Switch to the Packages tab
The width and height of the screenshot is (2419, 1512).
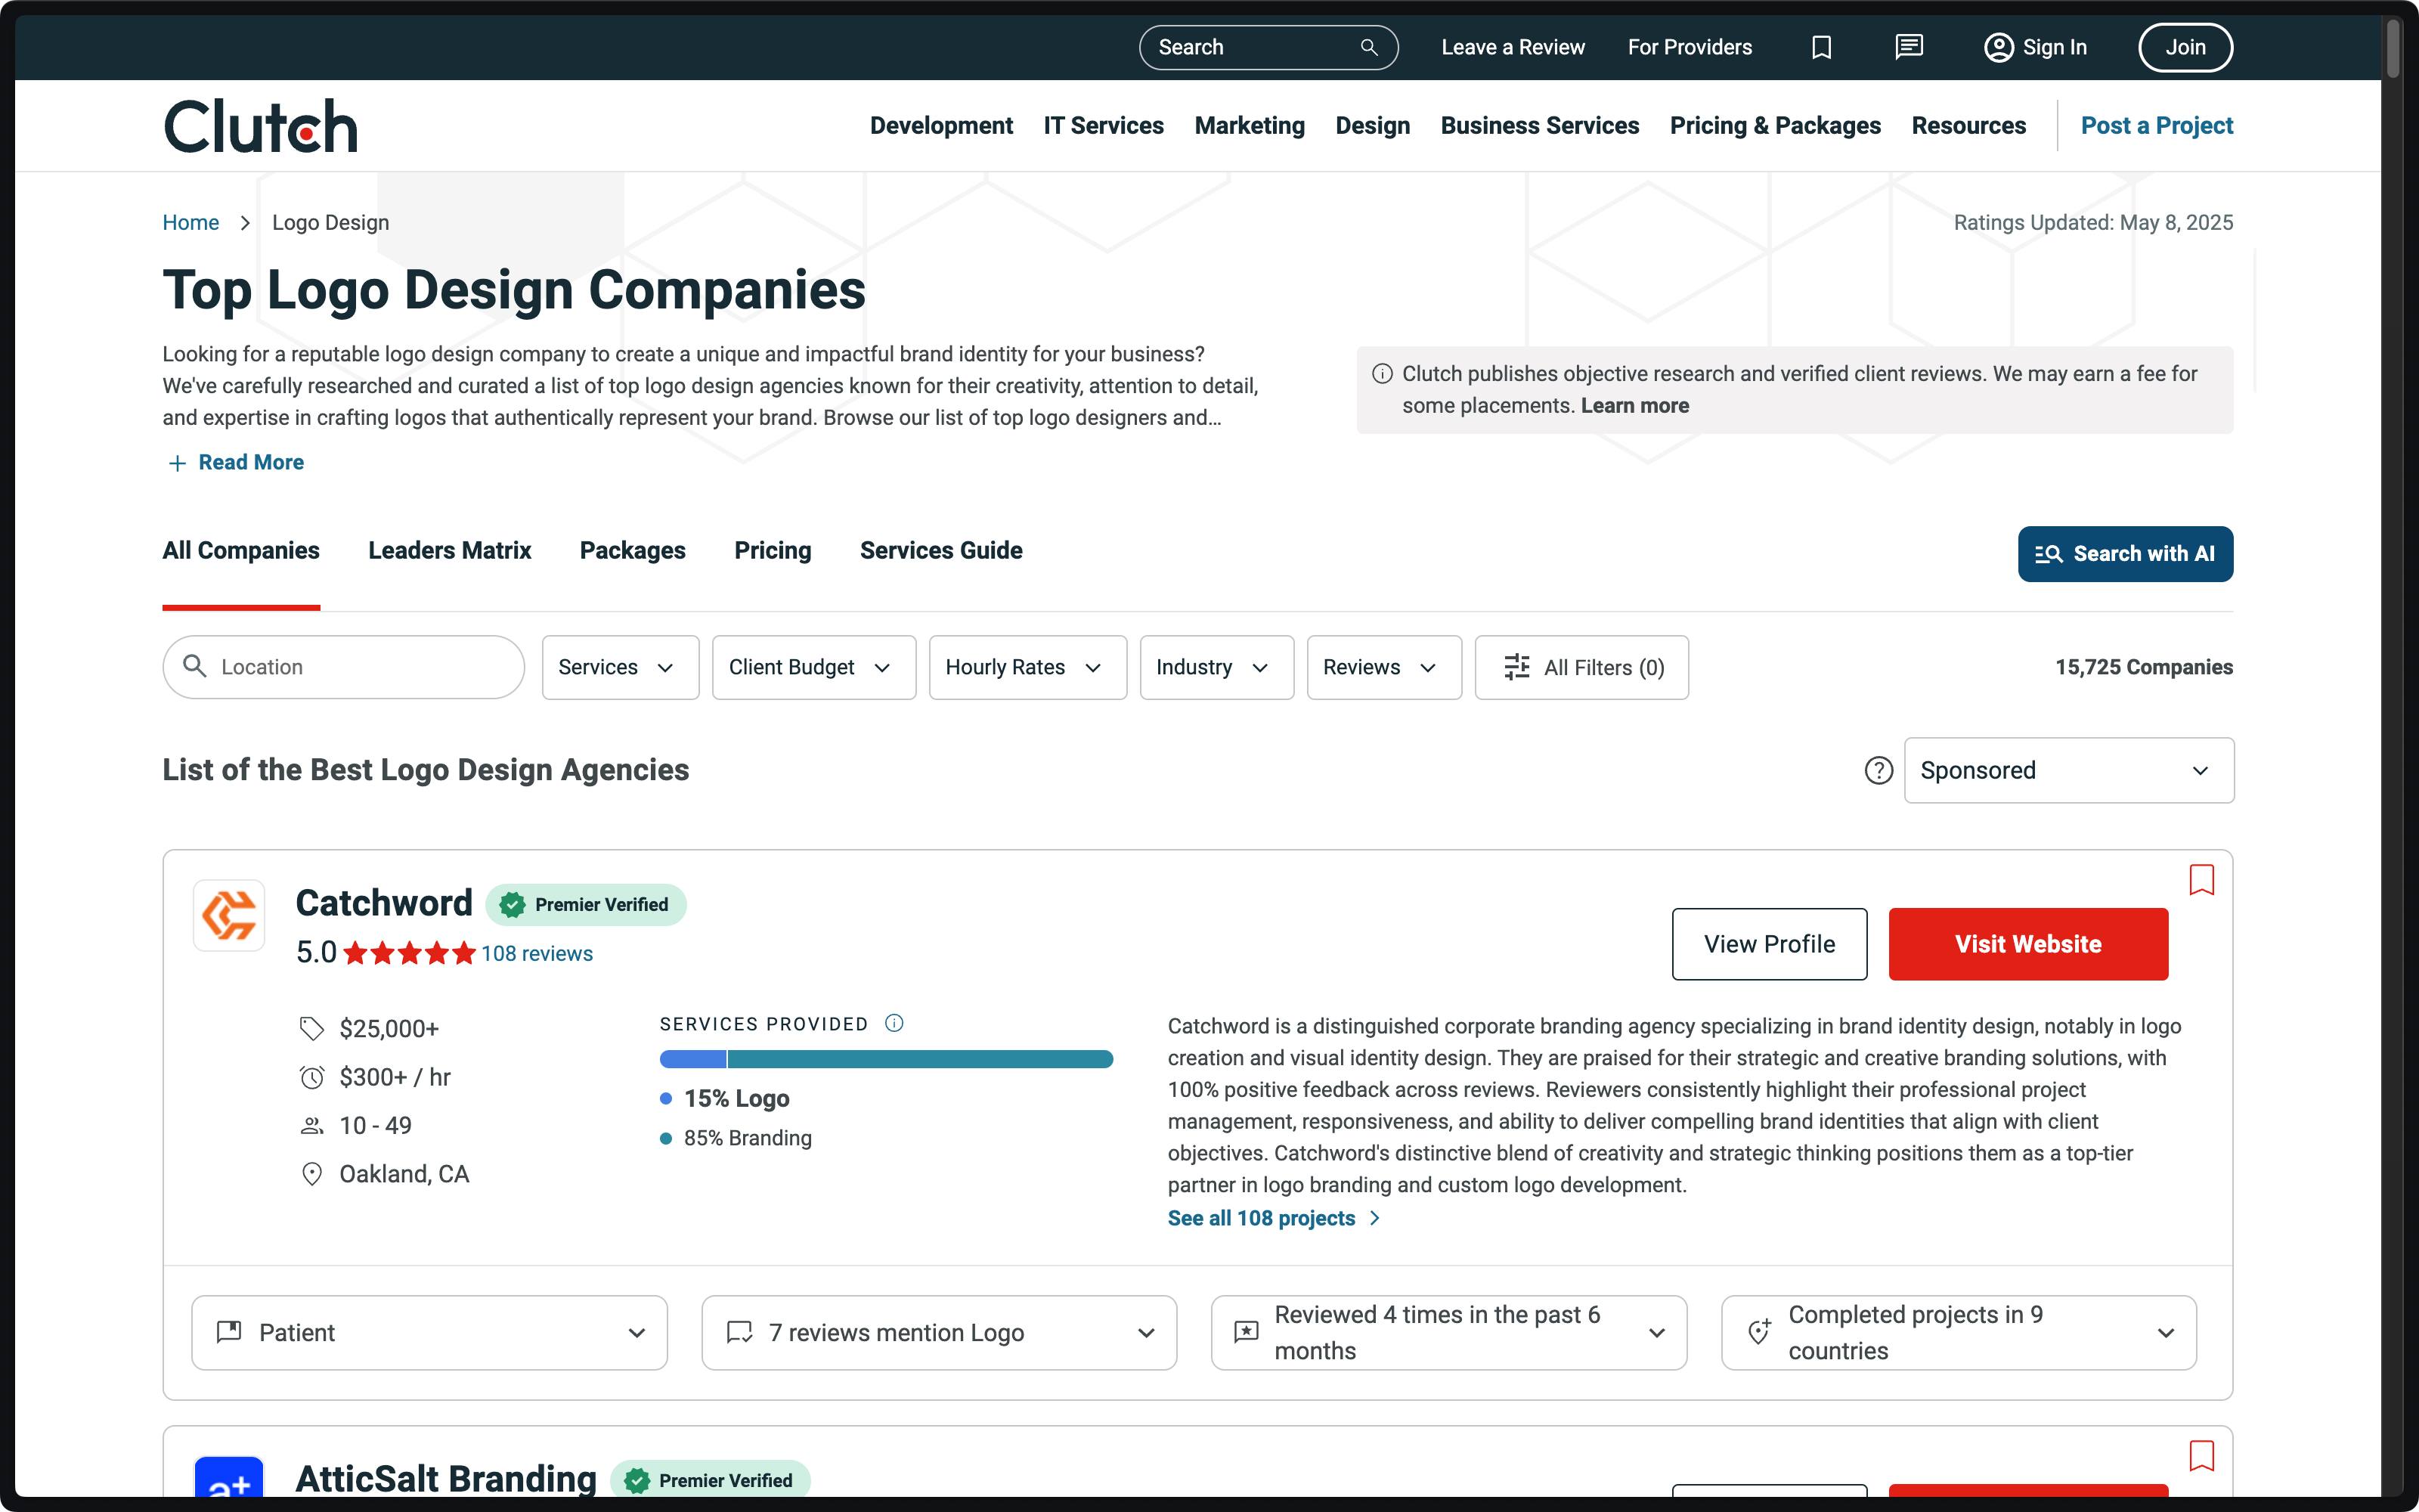point(633,551)
